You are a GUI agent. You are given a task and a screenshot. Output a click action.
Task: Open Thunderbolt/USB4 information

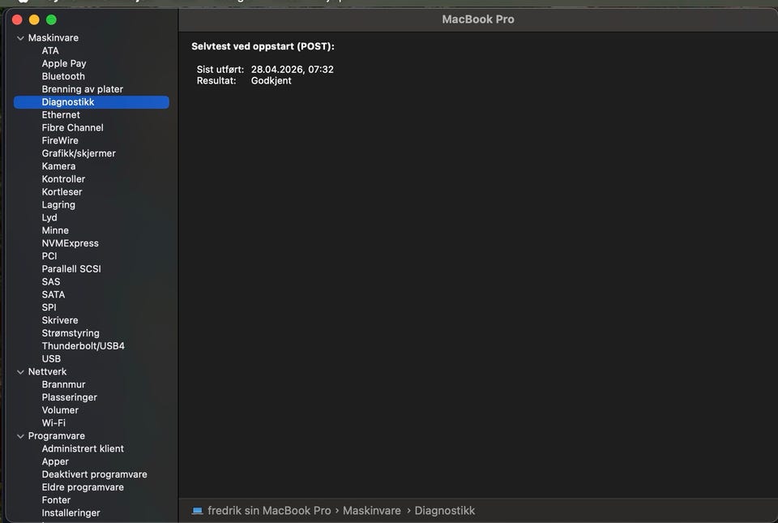point(83,346)
